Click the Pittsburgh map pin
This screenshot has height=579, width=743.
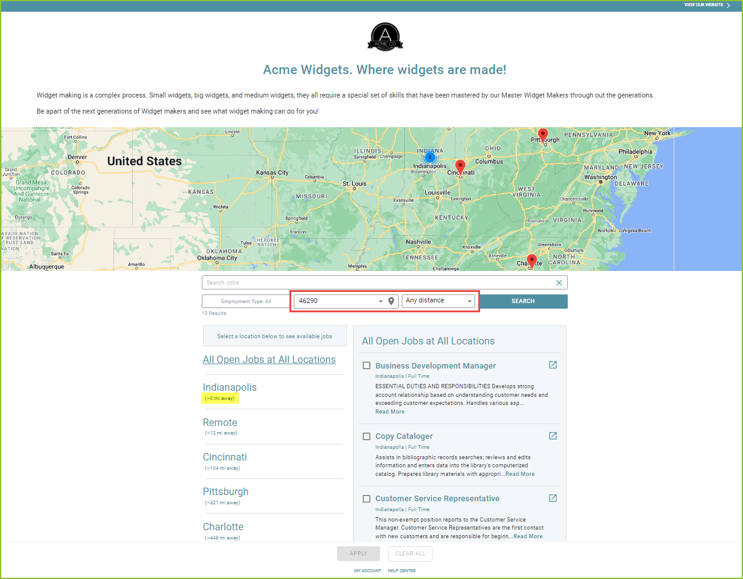click(x=543, y=136)
